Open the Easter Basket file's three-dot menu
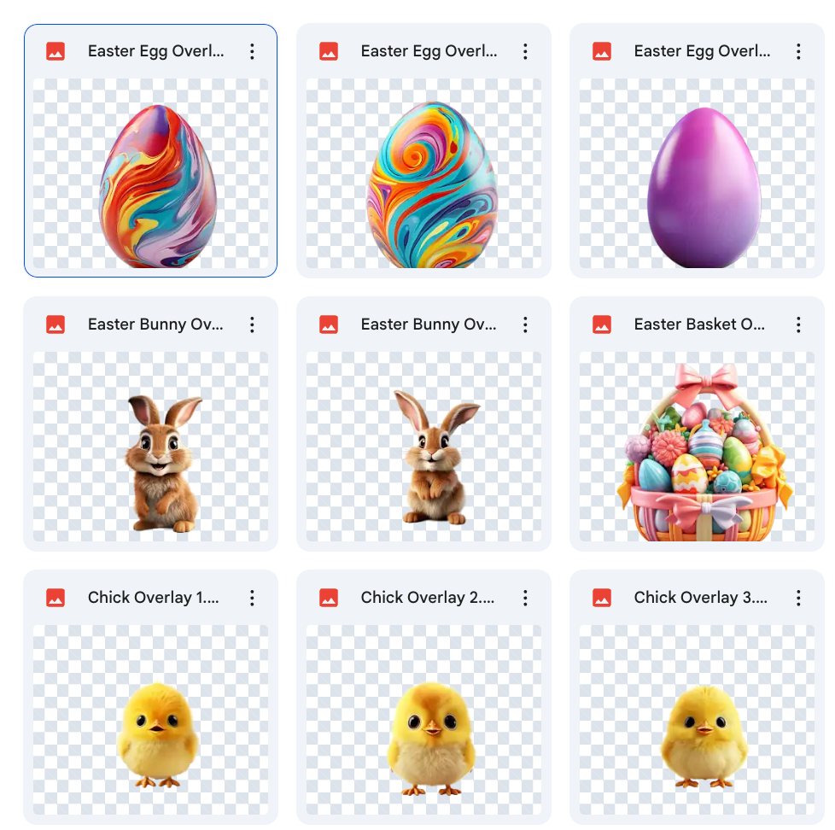The height and width of the screenshot is (830, 835). click(798, 324)
